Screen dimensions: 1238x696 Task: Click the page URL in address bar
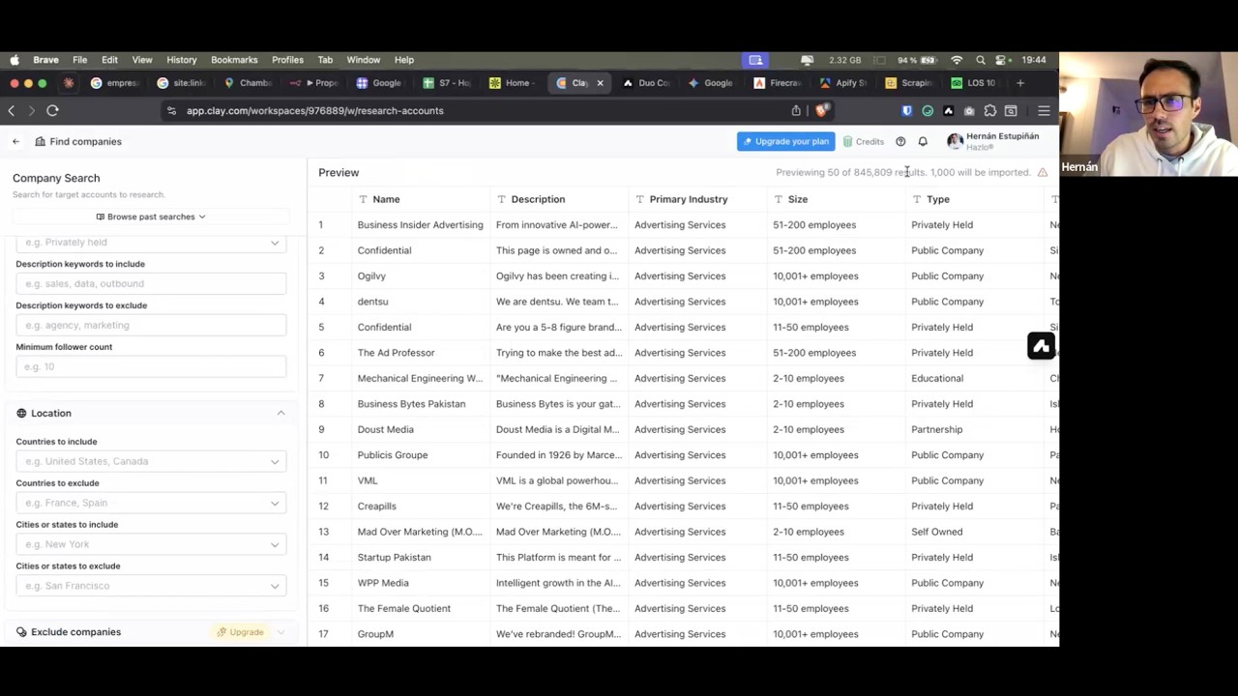(314, 110)
